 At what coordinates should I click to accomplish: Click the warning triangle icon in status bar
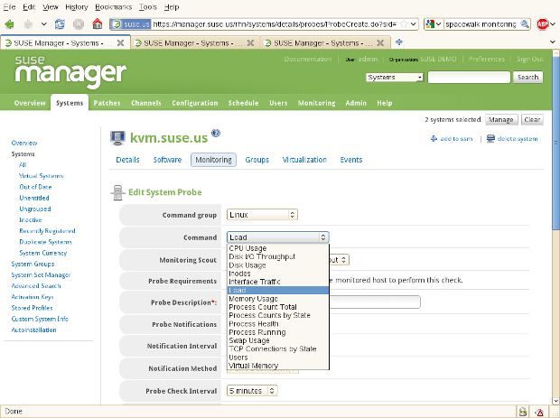tap(539, 411)
